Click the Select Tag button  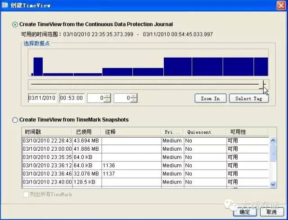[249, 99]
